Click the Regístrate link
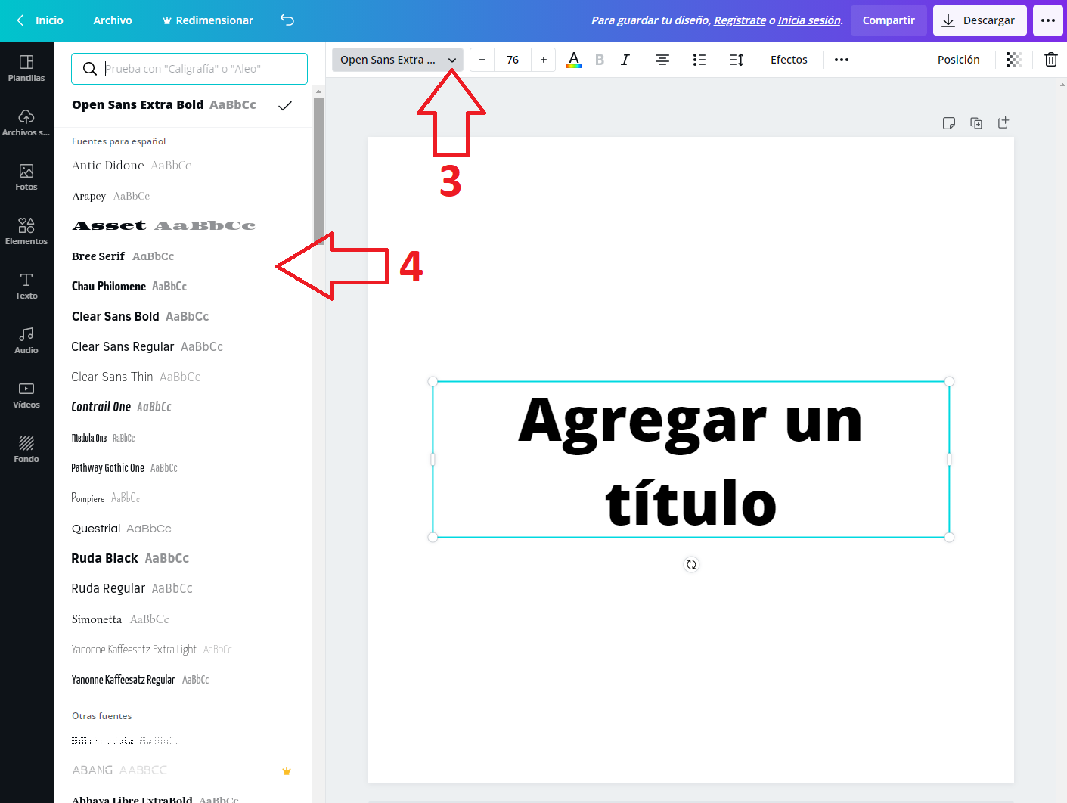Screen dimensions: 1067x803 (x=740, y=20)
